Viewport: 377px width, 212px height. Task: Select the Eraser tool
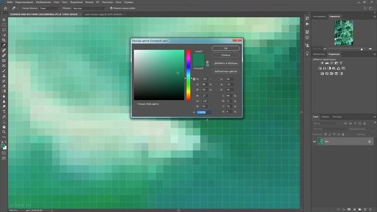[x=4, y=86]
